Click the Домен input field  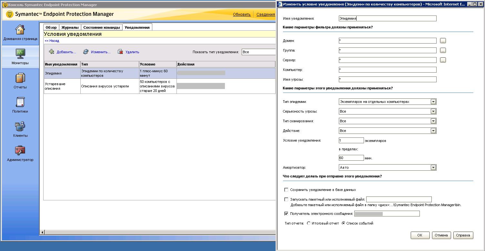(388, 41)
